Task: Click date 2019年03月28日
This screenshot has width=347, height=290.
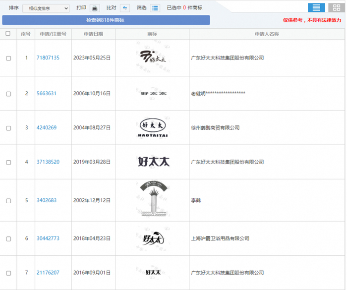Action: [92, 162]
